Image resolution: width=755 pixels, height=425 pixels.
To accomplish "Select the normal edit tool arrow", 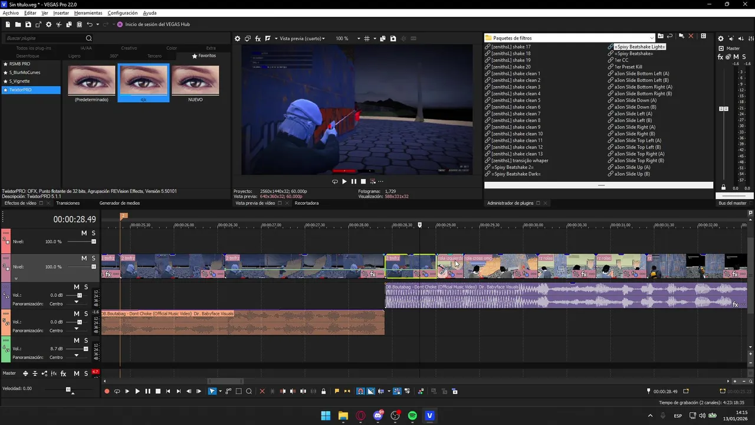I will (212, 391).
